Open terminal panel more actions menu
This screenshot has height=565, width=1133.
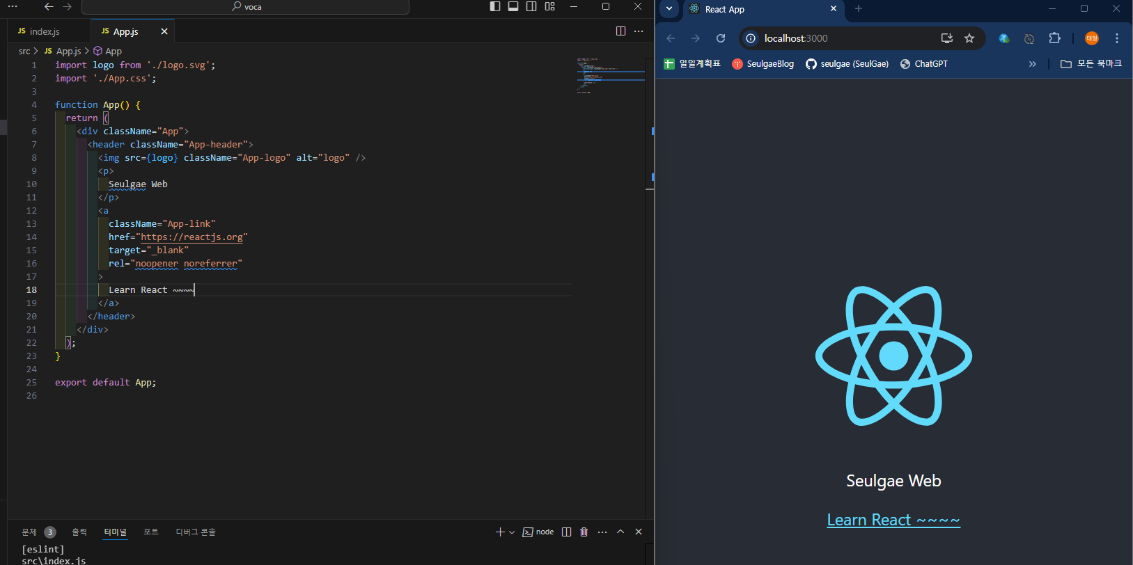tap(602, 532)
